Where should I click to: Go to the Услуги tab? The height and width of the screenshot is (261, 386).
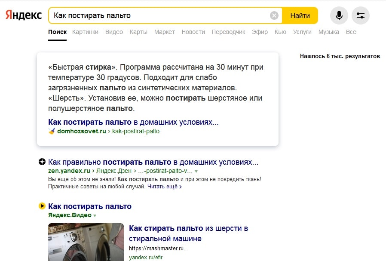tap(302, 32)
